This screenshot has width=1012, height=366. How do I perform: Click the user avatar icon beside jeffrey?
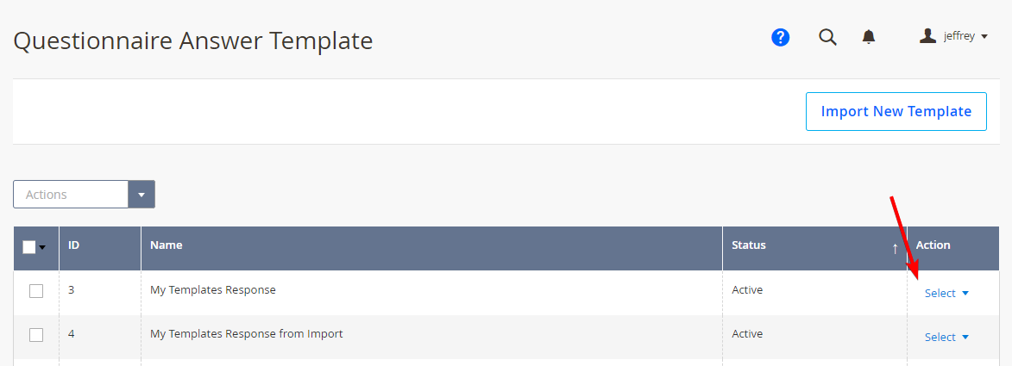pos(927,36)
